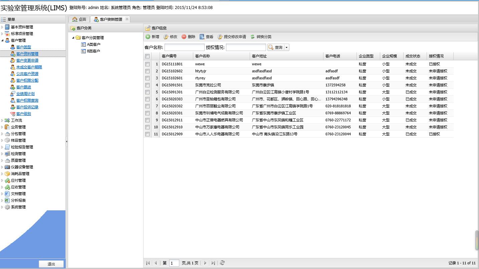
Task: Click the 转换分类 convert category icon
Action: click(253, 37)
